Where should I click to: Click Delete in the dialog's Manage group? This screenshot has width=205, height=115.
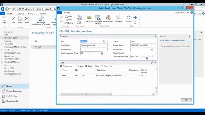point(69,23)
